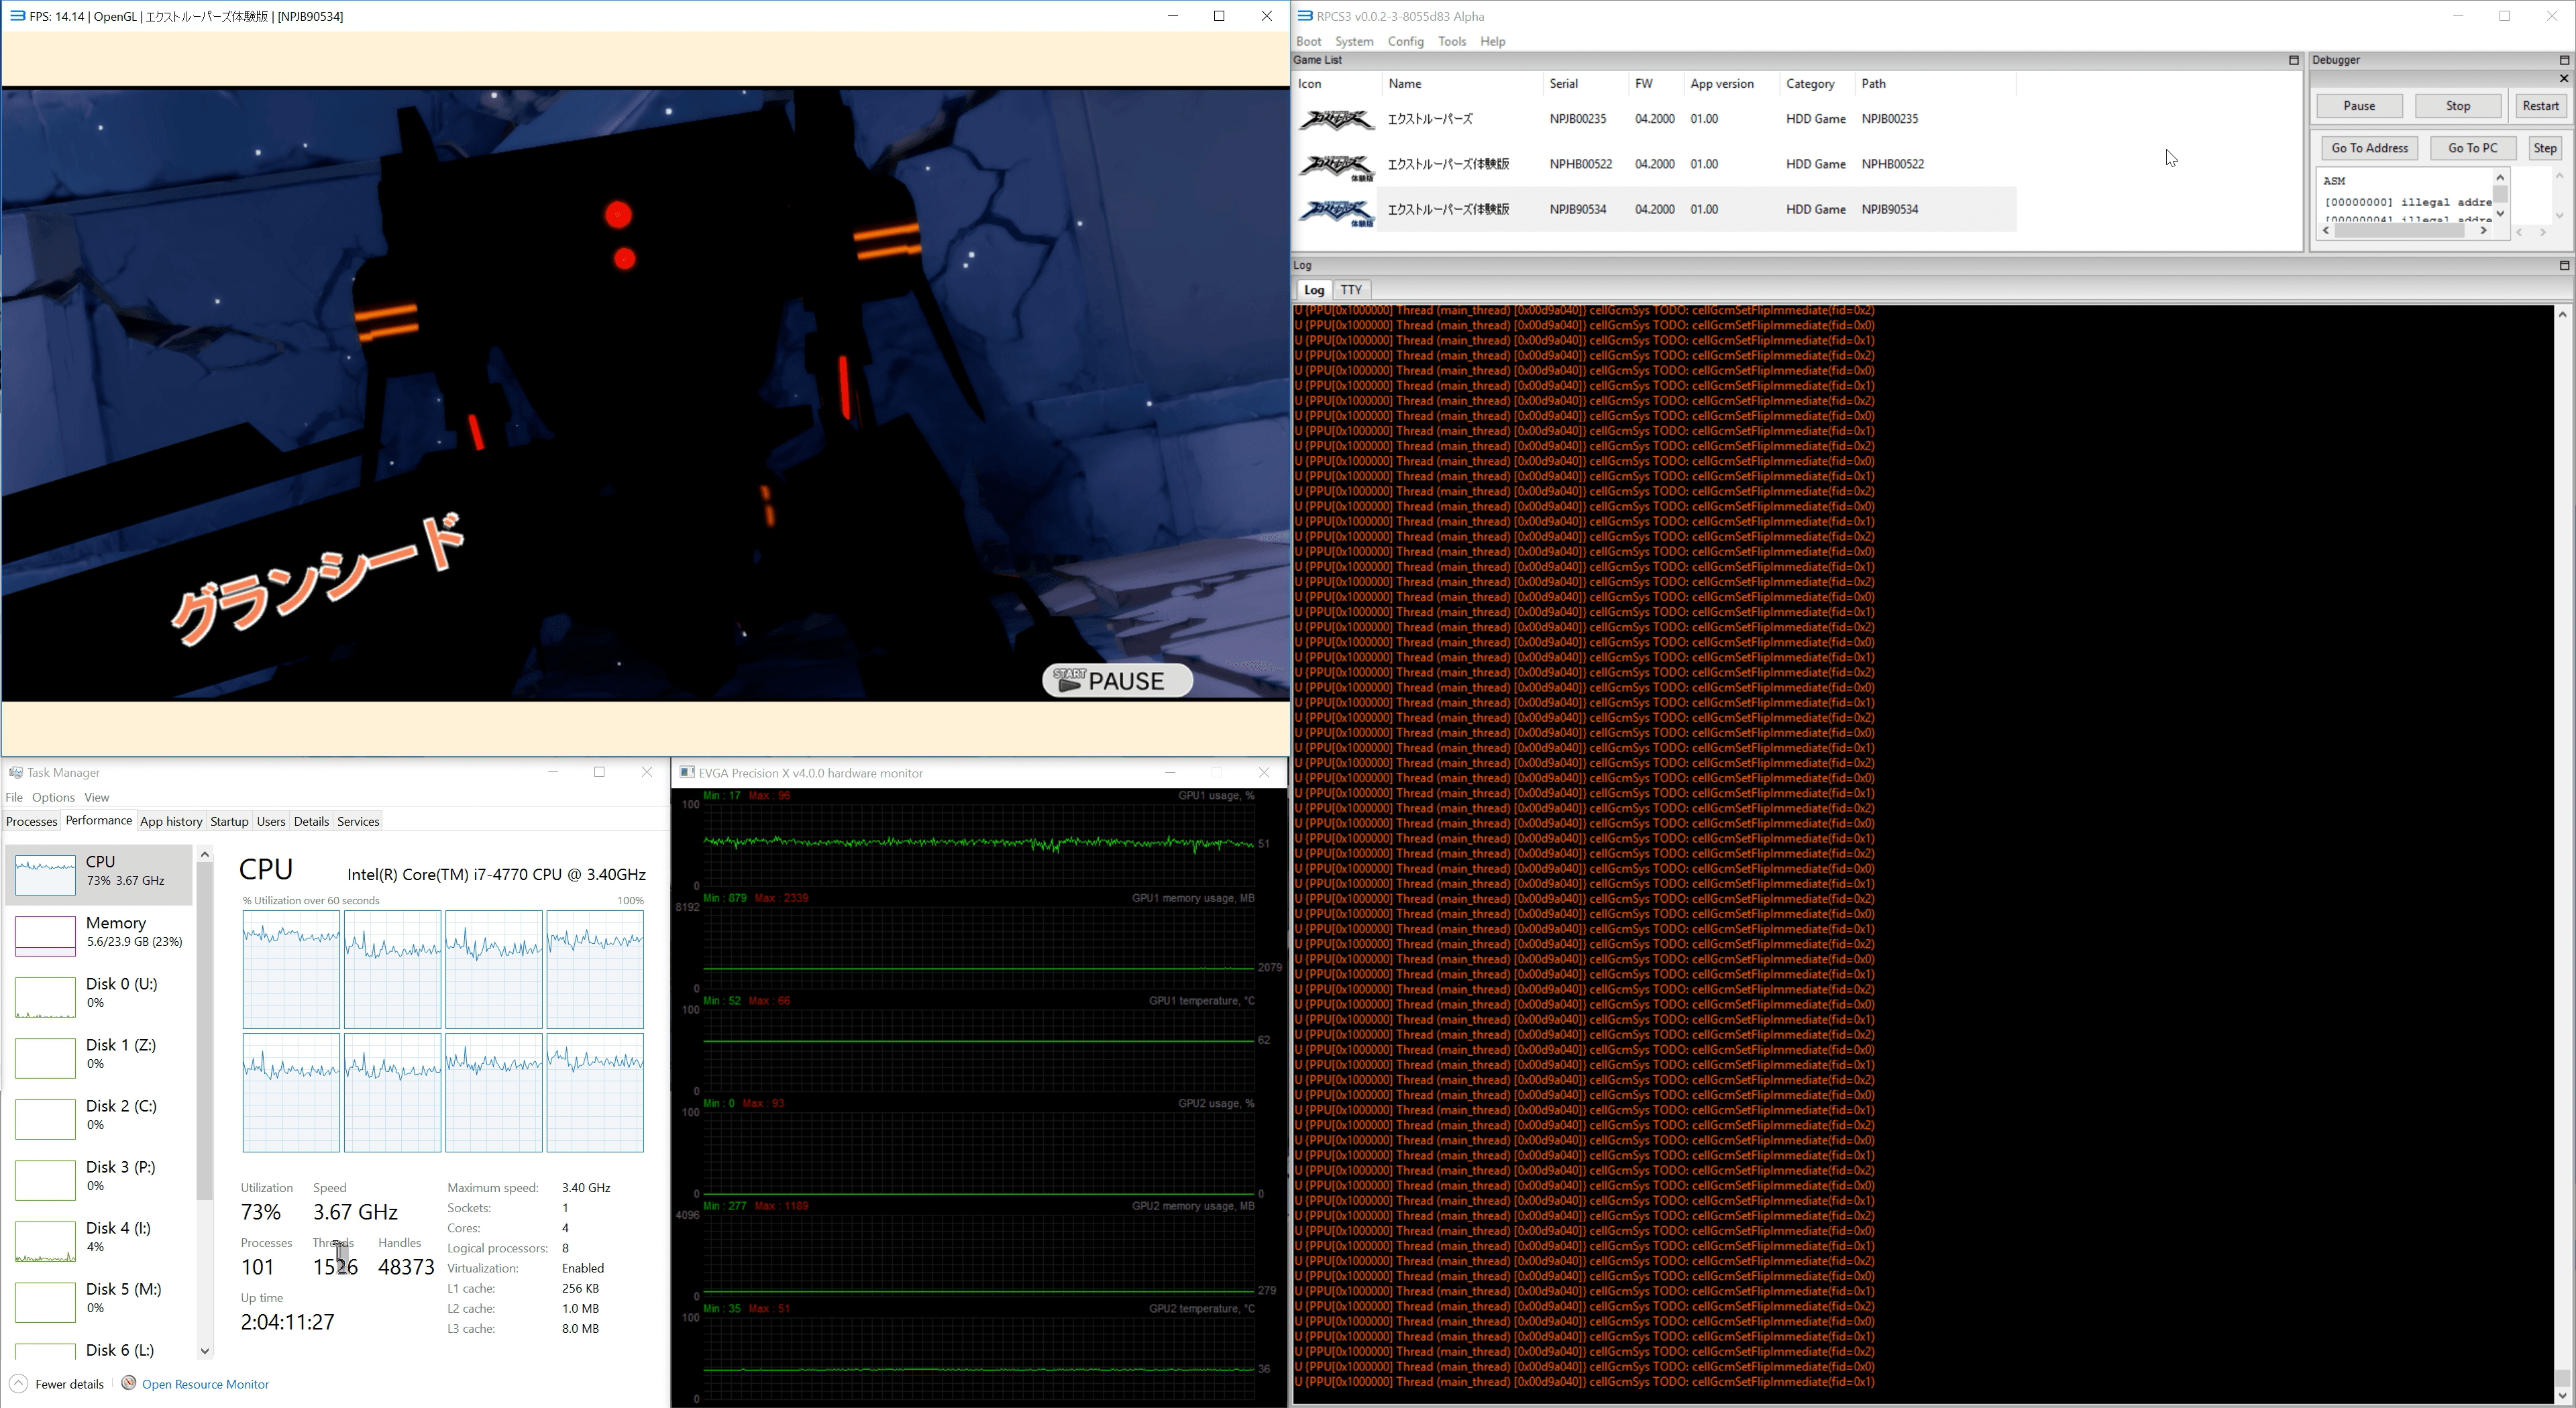2576x1408 pixels.
Task: Click the Restart button in Debugger
Action: [2540, 106]
